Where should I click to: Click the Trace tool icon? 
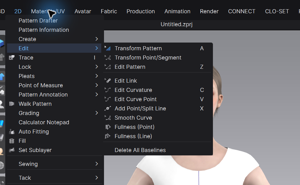coord(12,58)
